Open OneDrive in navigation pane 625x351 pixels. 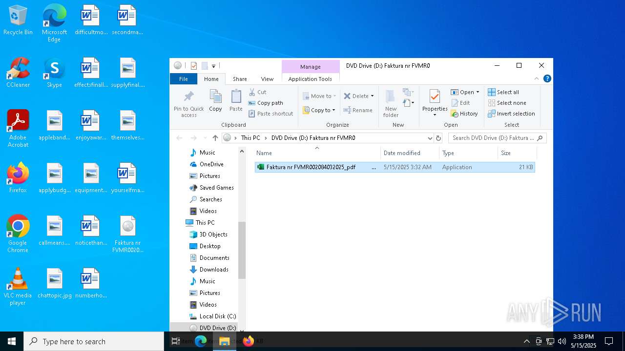click(x=206, y=164)
